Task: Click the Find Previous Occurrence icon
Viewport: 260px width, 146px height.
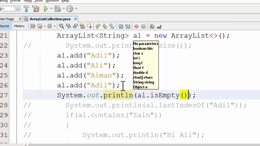Action: click(x=68, y=26)
